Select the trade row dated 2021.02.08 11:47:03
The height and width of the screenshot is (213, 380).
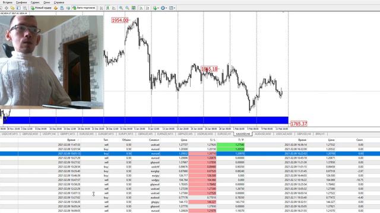click(190, 144)
